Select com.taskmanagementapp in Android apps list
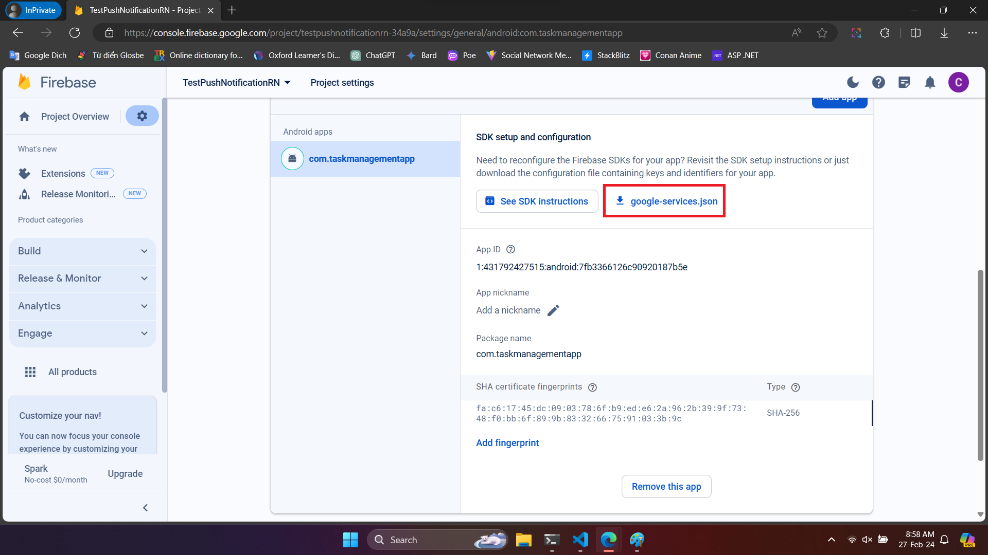 [365, 159]
